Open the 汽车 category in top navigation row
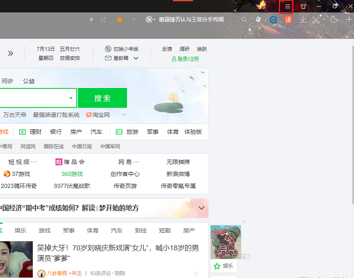This screenshot has height=278, width=354. click(x=96, y=132)
